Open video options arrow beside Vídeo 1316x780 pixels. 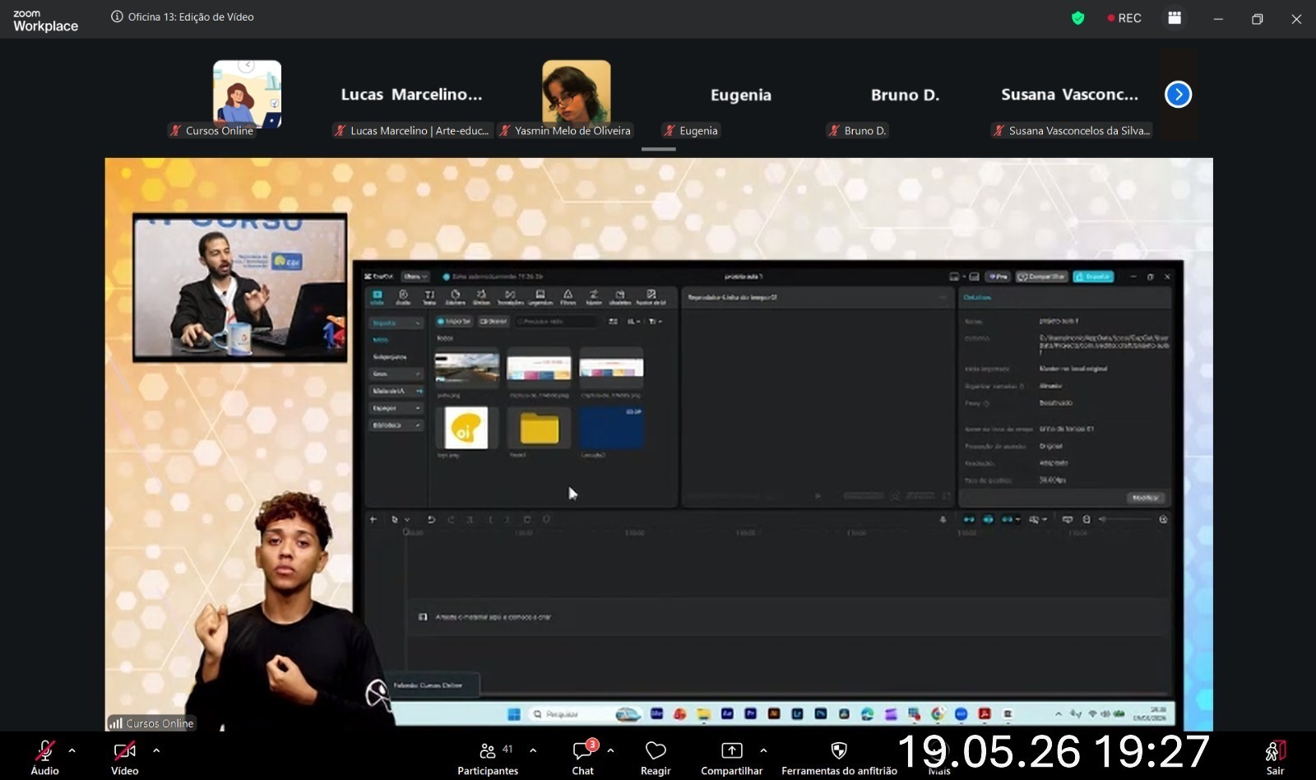tap(156, 750)
